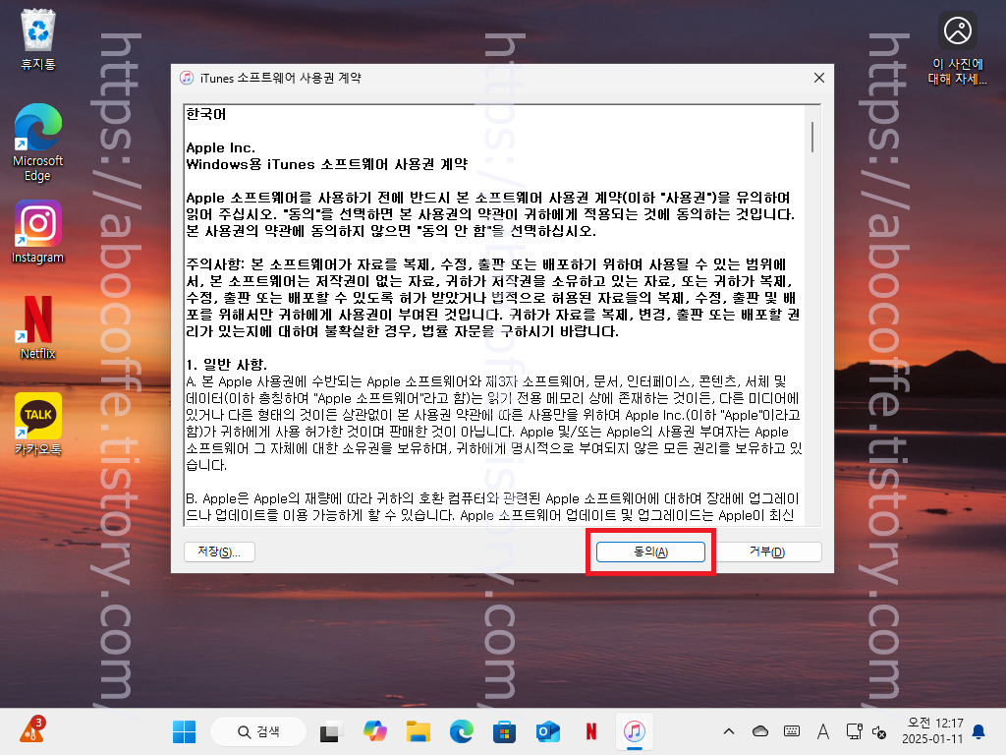Open the widgets icon with badge 3
1006x755 pixels.
click(x=32, y=730)
